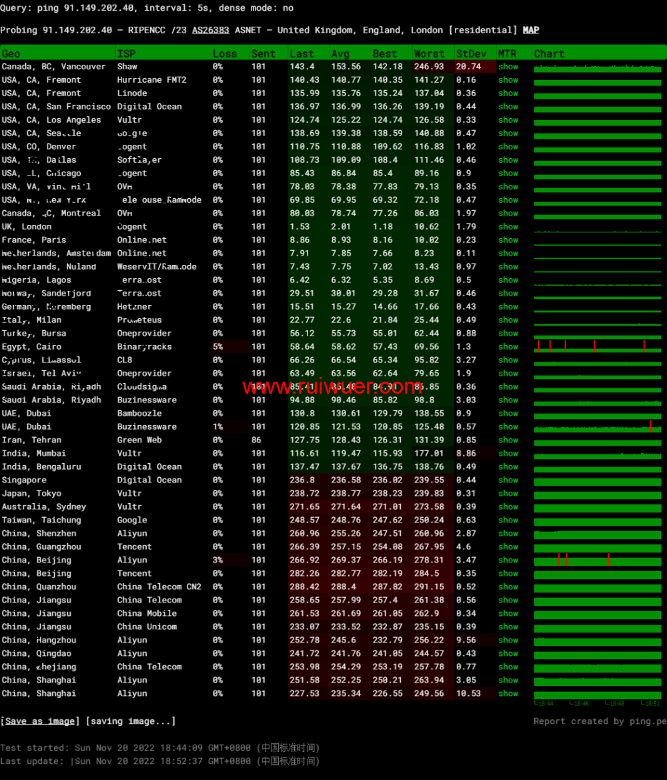
Task: Show MTR for UK London Cogent row
Action: pos(508,227)
